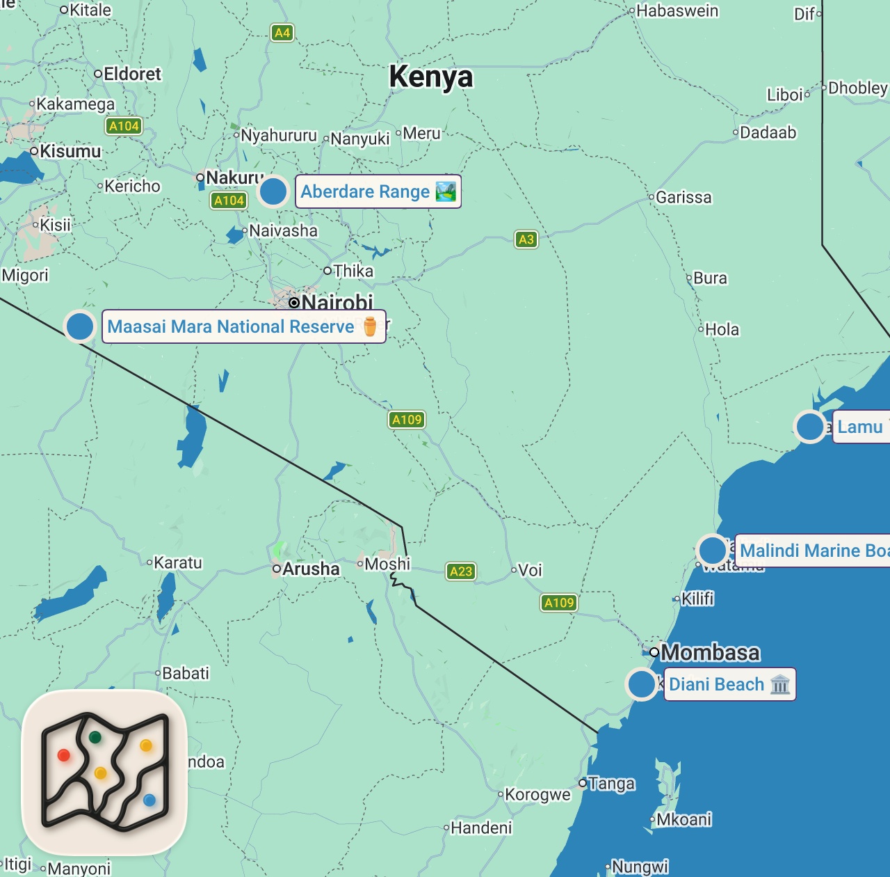Click the A104 shield below Nakuru
890x877 pixels.
pyautogui.click(x=229, y=200)
